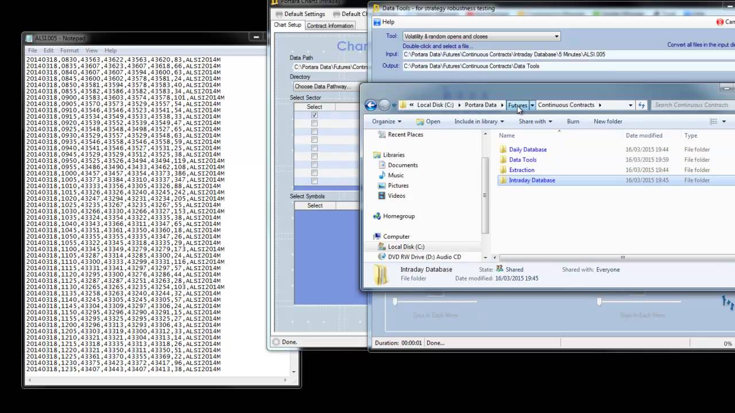Switch to the Chart Setup tab
This screenshot has height=413, width=735.
coord(288,25)
